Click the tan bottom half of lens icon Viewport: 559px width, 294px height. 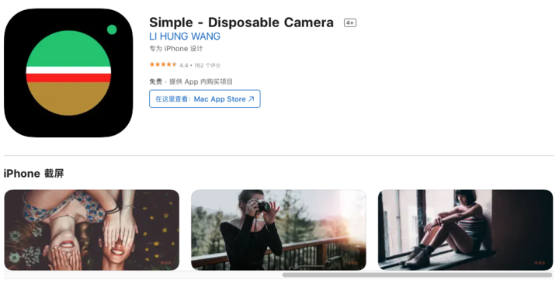68,99
